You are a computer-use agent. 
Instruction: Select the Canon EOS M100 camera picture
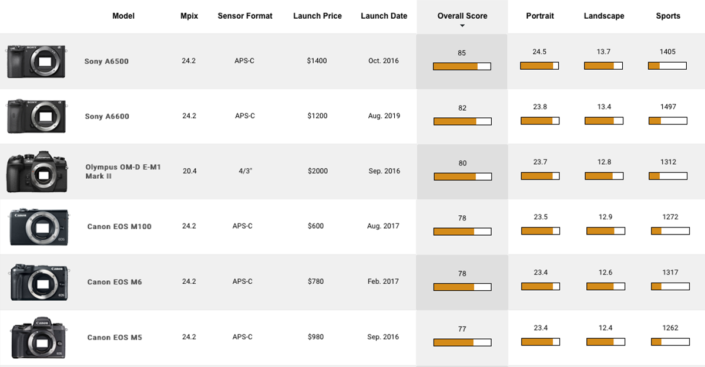39,227
